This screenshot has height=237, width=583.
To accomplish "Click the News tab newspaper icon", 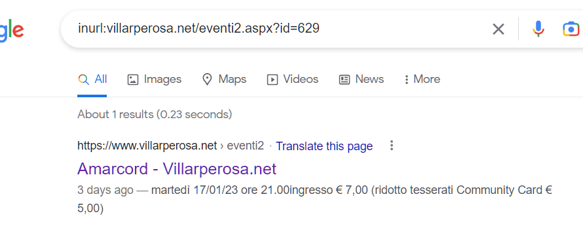I will [345, 80].
